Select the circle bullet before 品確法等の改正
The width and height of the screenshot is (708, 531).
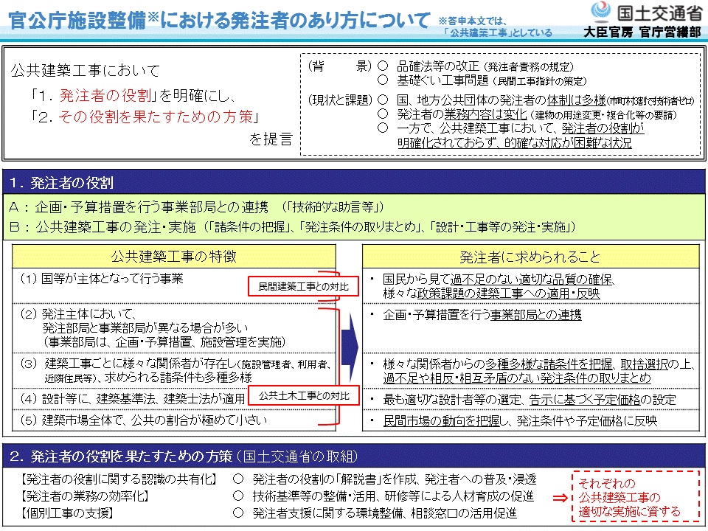pyautogui.click(x=383, y=66)
